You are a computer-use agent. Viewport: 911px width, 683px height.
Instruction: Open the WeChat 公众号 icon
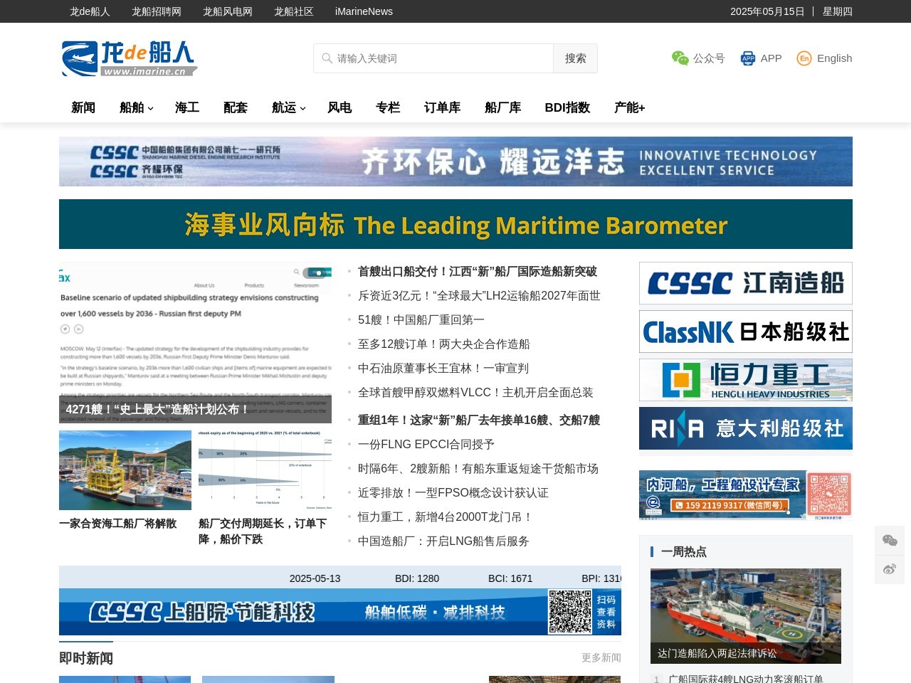coord(680,58)
